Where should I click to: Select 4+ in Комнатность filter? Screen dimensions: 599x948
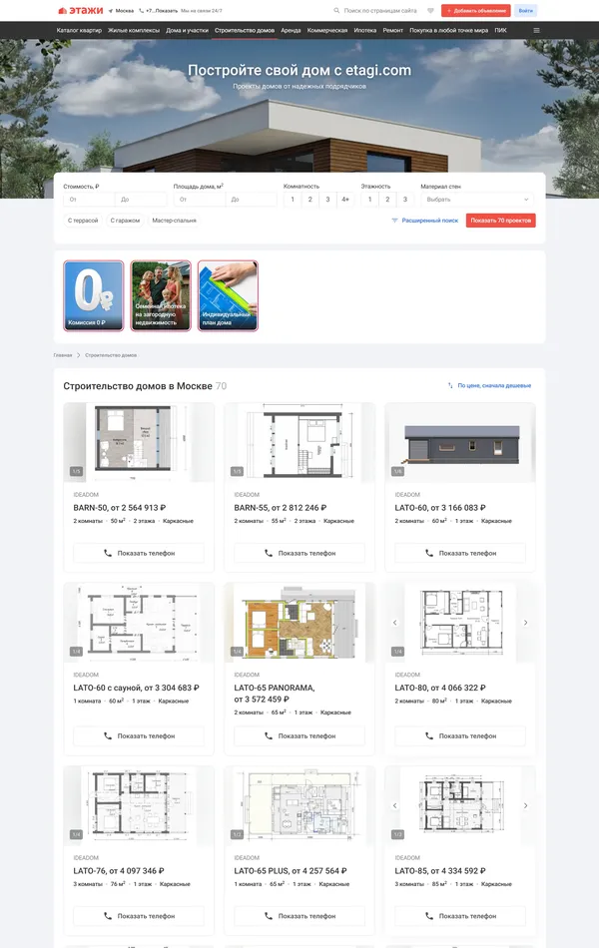[x=345, y=200]
